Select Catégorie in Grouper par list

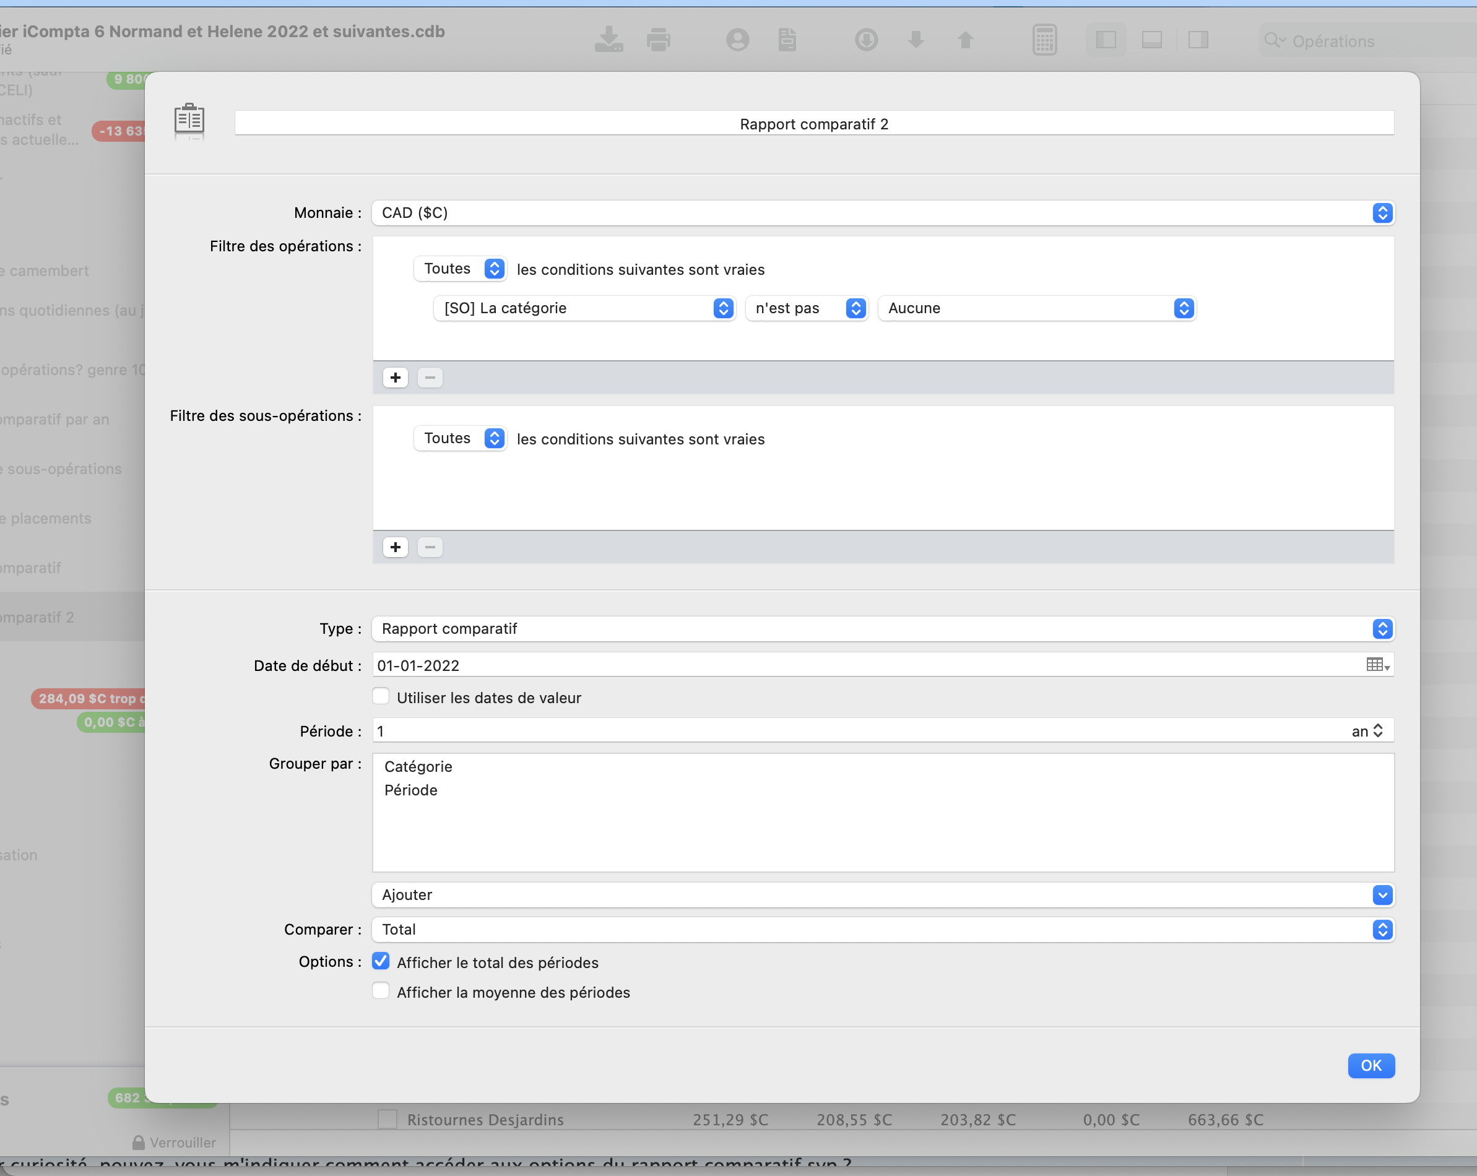click(x=418, y=766)
